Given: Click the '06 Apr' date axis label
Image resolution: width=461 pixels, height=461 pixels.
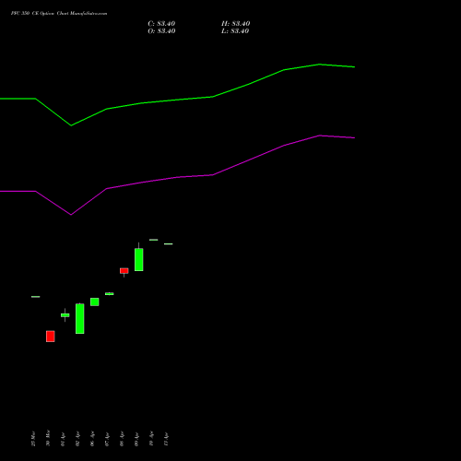Looking at the screenshot, I should click(x=92, y=439).
